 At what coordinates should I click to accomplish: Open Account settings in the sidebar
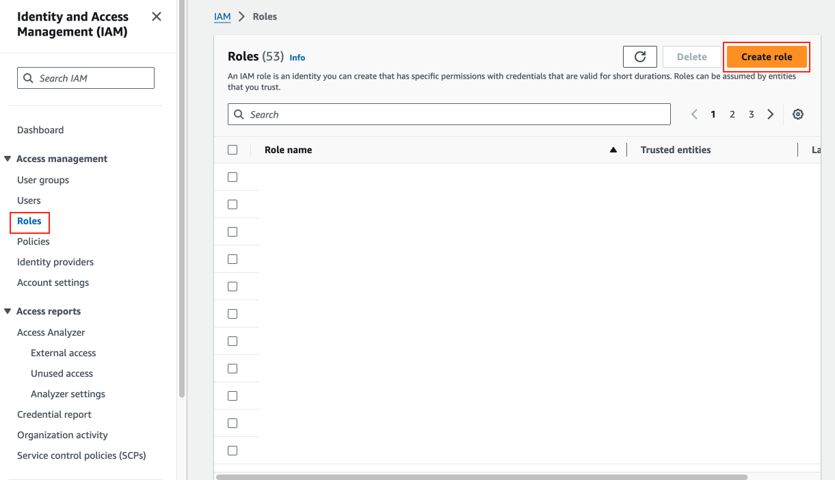[x=53, y=282]
